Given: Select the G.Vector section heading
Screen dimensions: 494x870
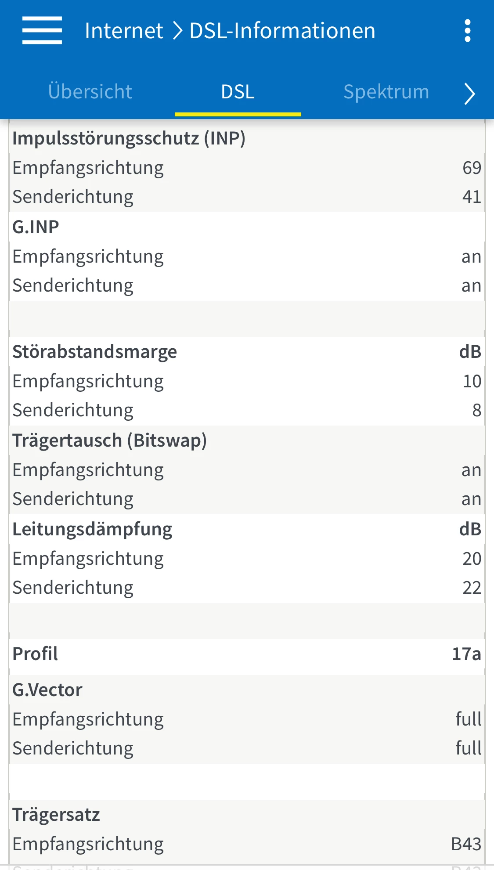Looking at the screenshot, I should point(47,690).
